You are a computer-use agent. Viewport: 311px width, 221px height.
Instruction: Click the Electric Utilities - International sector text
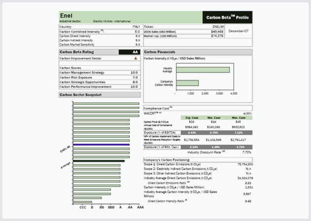tap(112, 21)
